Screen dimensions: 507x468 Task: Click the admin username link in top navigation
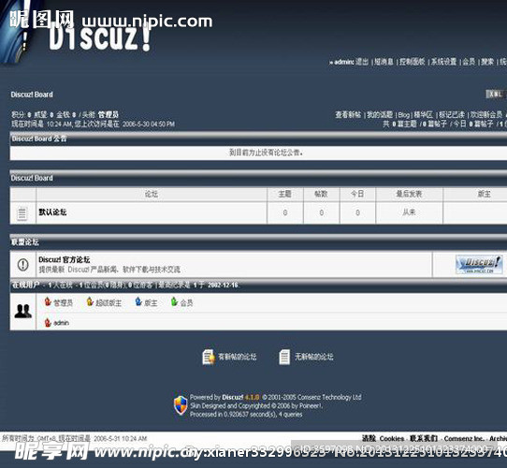[344, 62]
